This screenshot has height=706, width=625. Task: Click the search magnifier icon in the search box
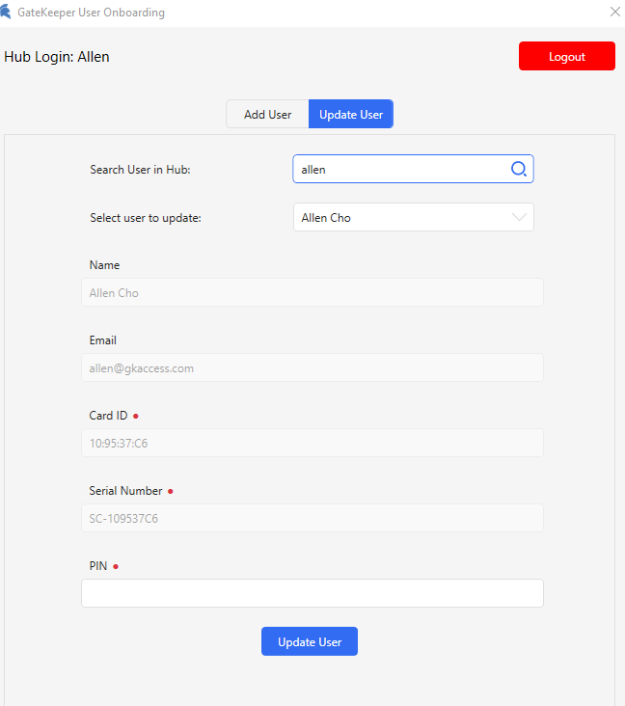coord(518,170)
